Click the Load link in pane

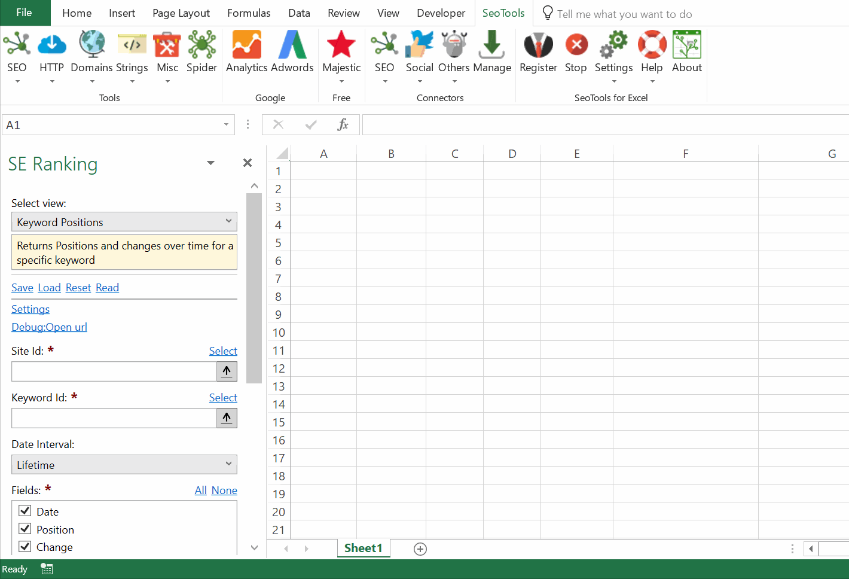(x=50, y=288)
